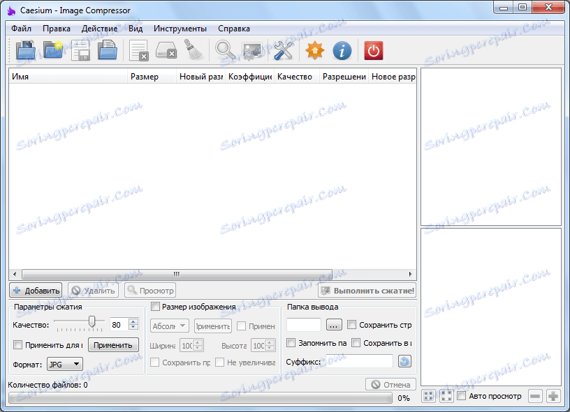Image resolution: width=570 pixels, height=412 pixels.
Task: Toggle the Сохранить структуру checkbox
Action: click(x=351, y=325)
